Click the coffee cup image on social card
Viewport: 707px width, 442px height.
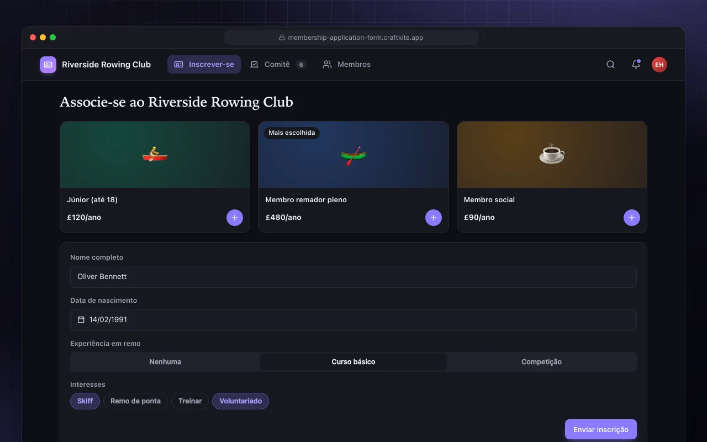pos(552,155)
